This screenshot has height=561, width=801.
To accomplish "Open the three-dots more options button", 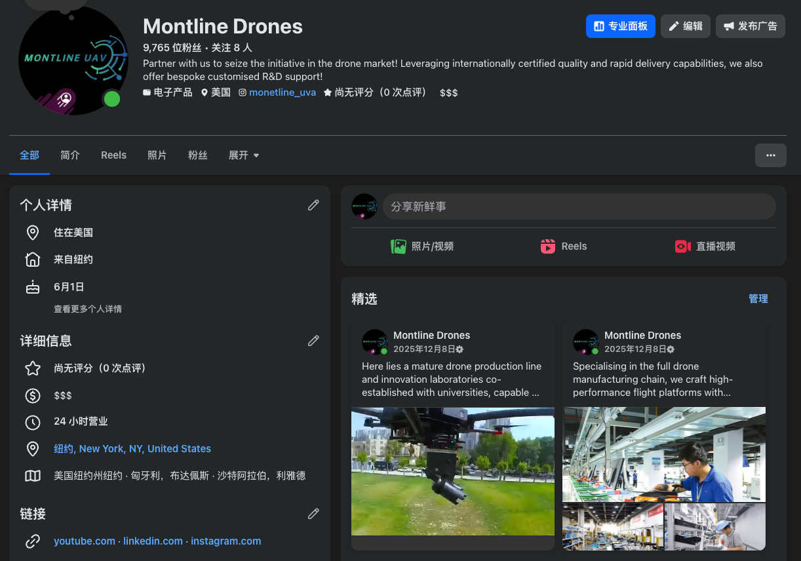I will pyautogui.click(x=770, y=155).
